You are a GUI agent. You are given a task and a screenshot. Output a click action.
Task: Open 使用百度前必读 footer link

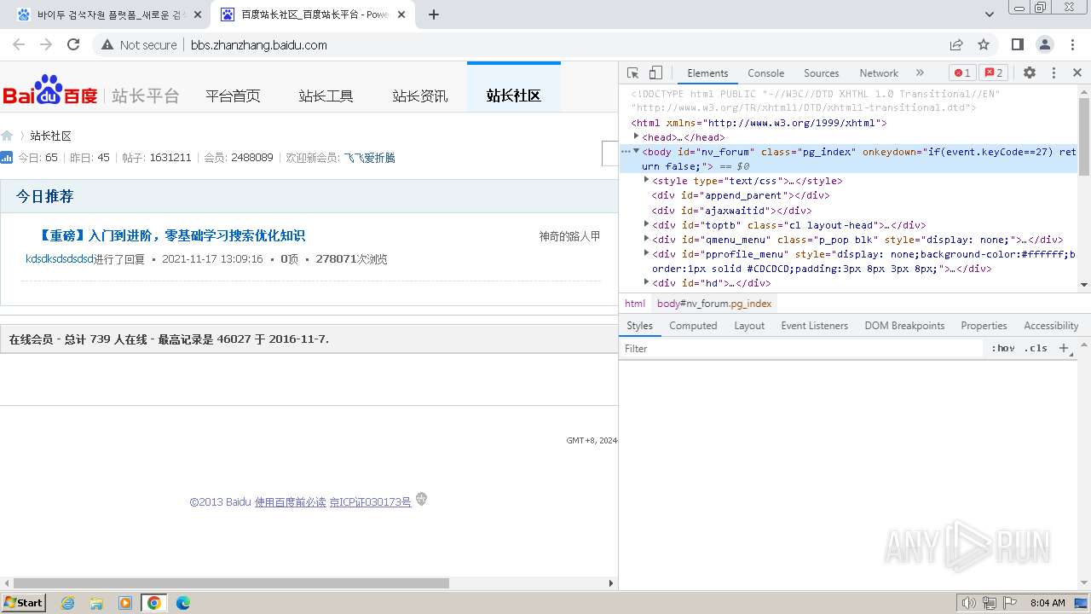coord(290,502)
